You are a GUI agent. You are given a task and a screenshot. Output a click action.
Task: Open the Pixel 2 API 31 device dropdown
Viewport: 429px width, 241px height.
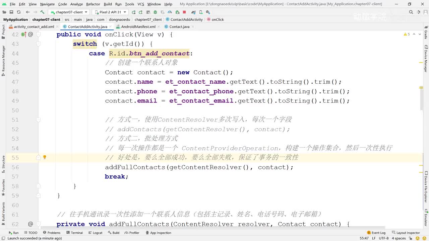pos(110,12)
